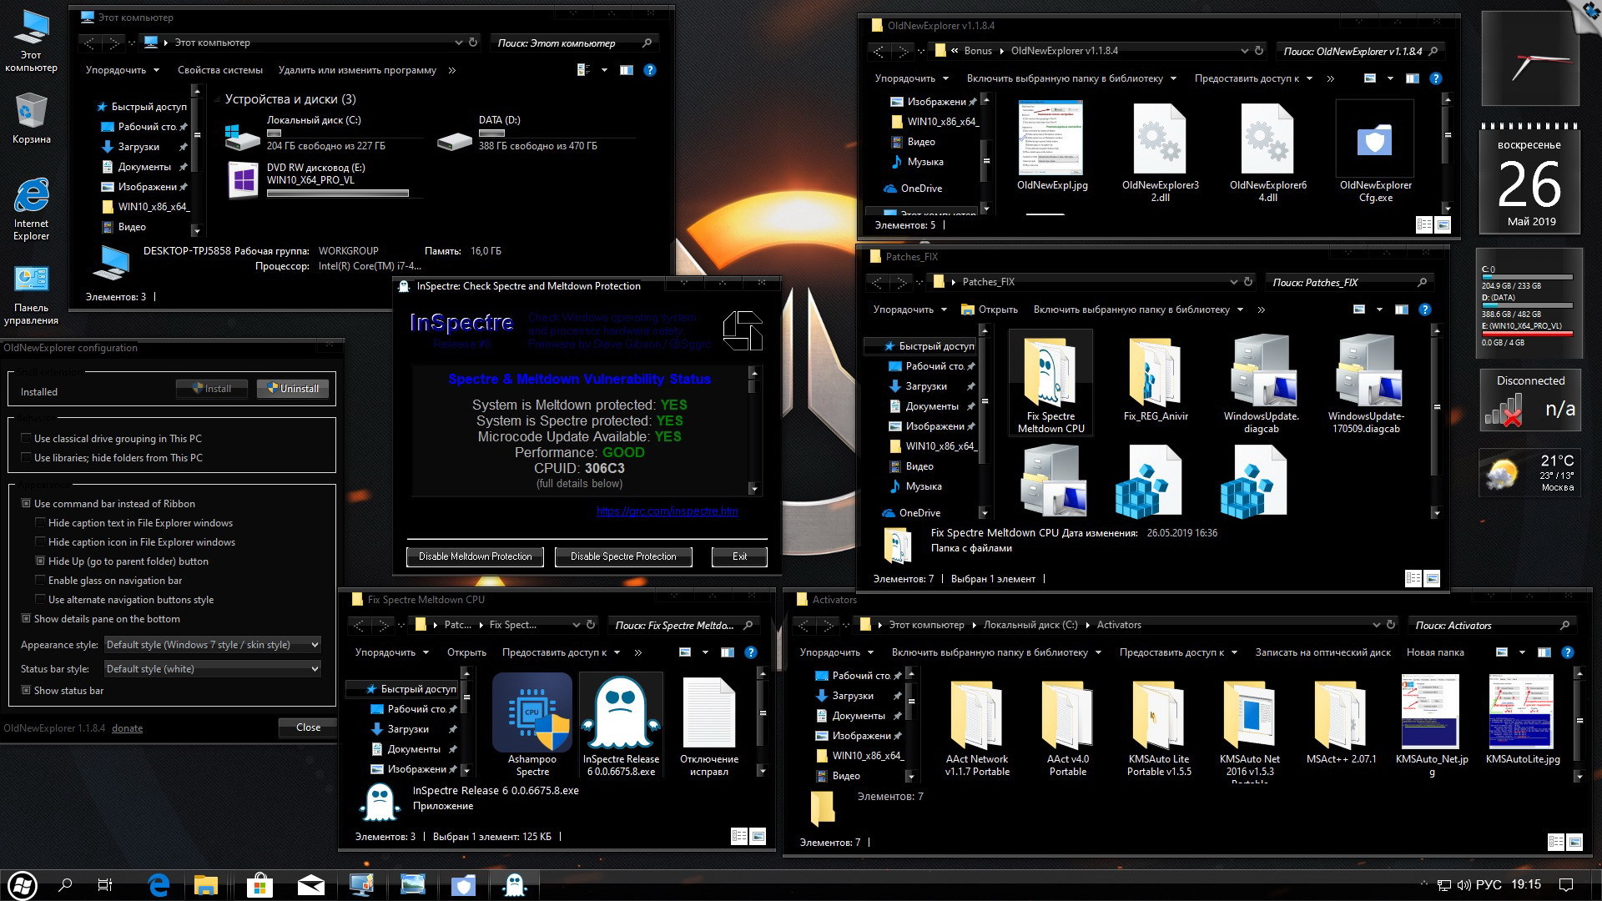Open Этот компьютер desktop icon
The height and width of the screenshot is (901, 1602).
[32, 40]
